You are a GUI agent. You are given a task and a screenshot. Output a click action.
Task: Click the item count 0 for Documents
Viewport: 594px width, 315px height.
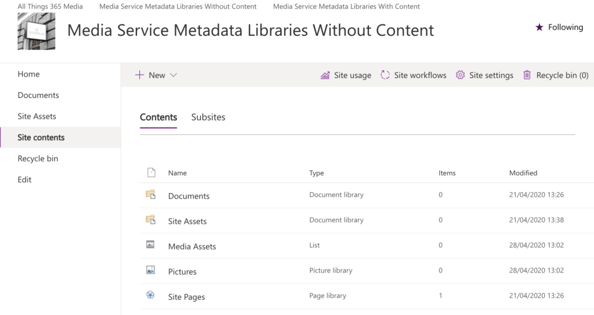(441, 195)
